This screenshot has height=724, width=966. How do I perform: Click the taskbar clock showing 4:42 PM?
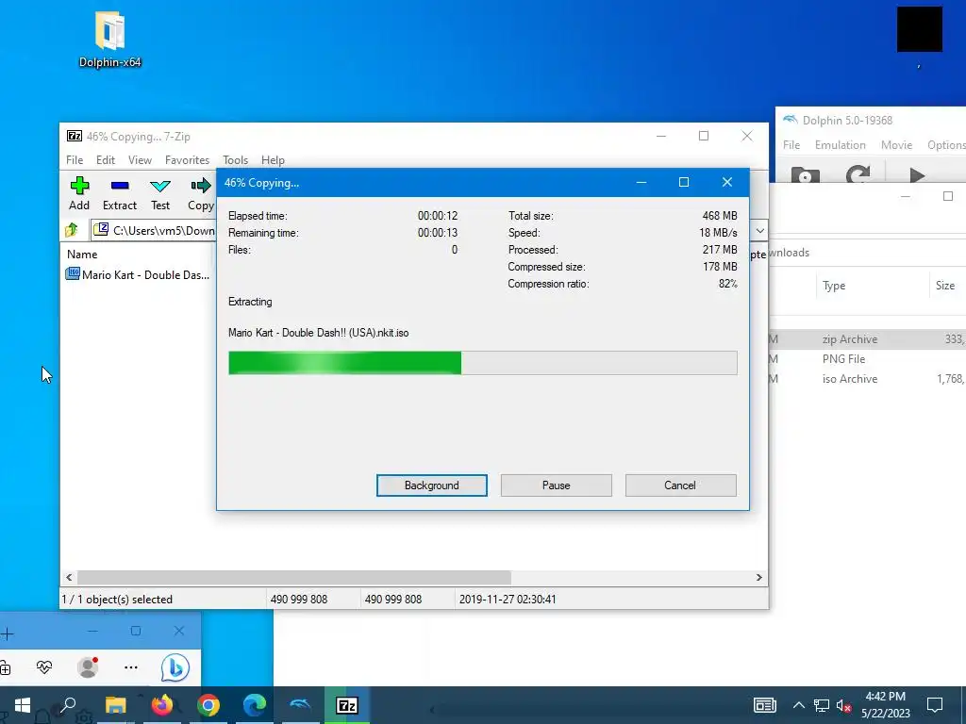pyautogui.click(x=885, y=705)
